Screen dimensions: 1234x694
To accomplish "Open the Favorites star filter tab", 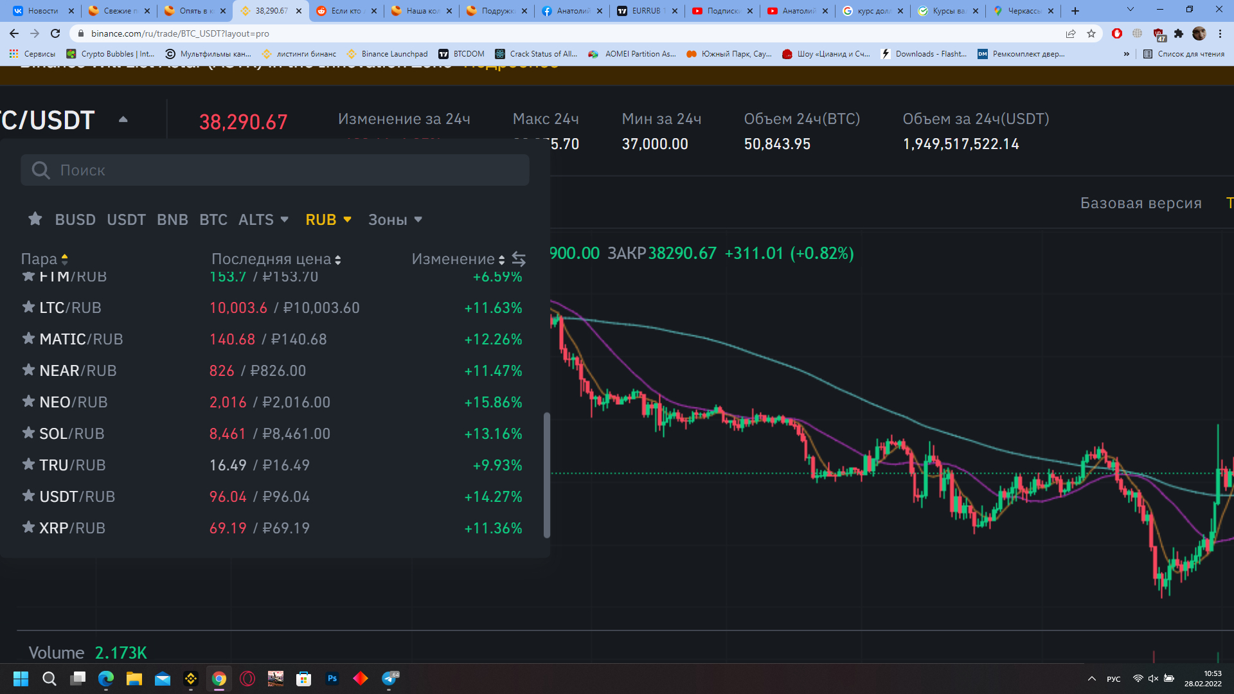I will [35, 219].
